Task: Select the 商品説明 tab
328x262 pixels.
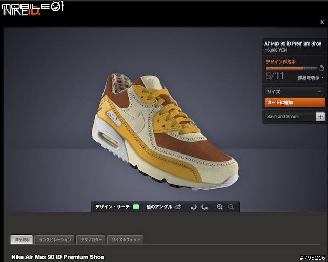Action: click(x=22, y=239)
